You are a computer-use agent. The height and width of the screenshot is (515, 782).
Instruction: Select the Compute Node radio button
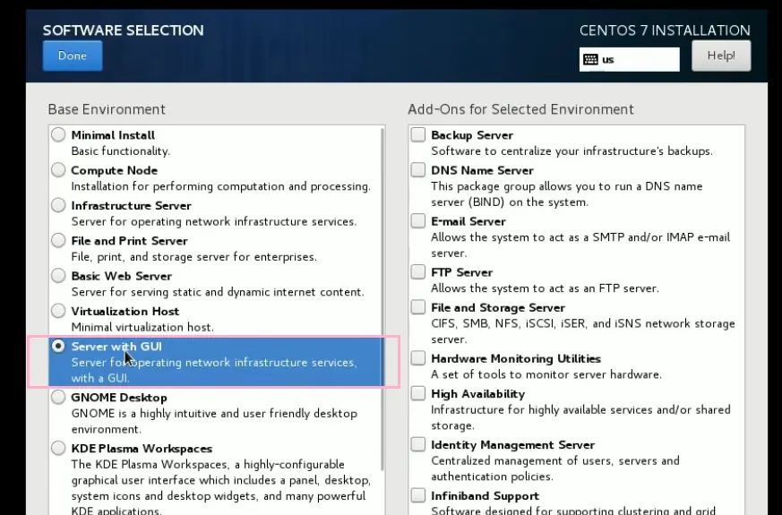coord(58,170)
